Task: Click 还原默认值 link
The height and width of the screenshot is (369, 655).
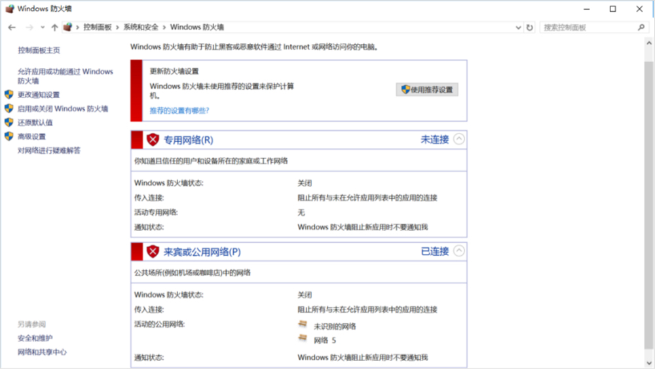Action: [35, 123]
